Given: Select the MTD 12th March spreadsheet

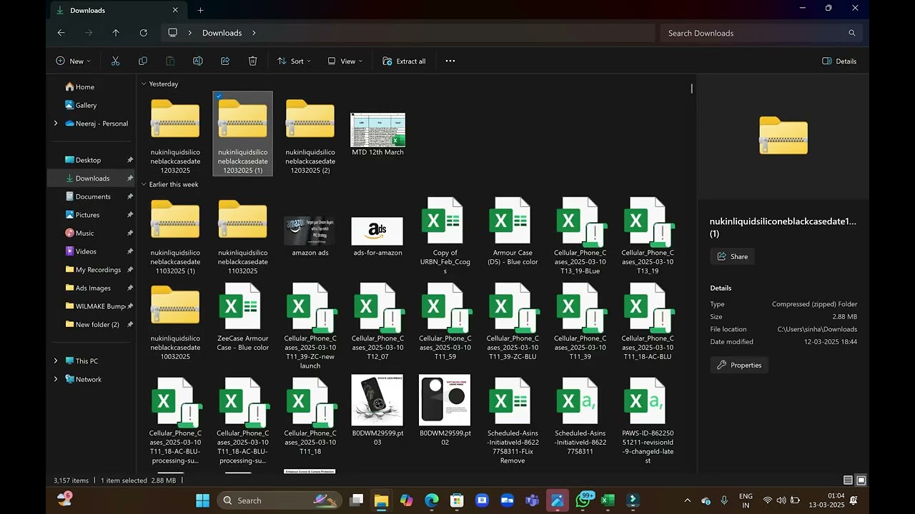Looking at the screenshot, I should coord(377,134).
